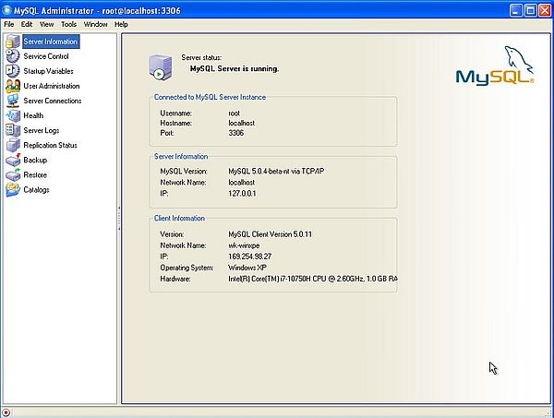Select Catalogs in sidebar
Viewport: 554px width, 418px height.
tap(36, 189)
